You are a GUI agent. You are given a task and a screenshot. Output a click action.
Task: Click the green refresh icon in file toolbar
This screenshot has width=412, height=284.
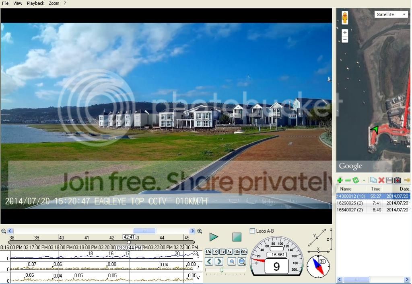pos(356,180)
